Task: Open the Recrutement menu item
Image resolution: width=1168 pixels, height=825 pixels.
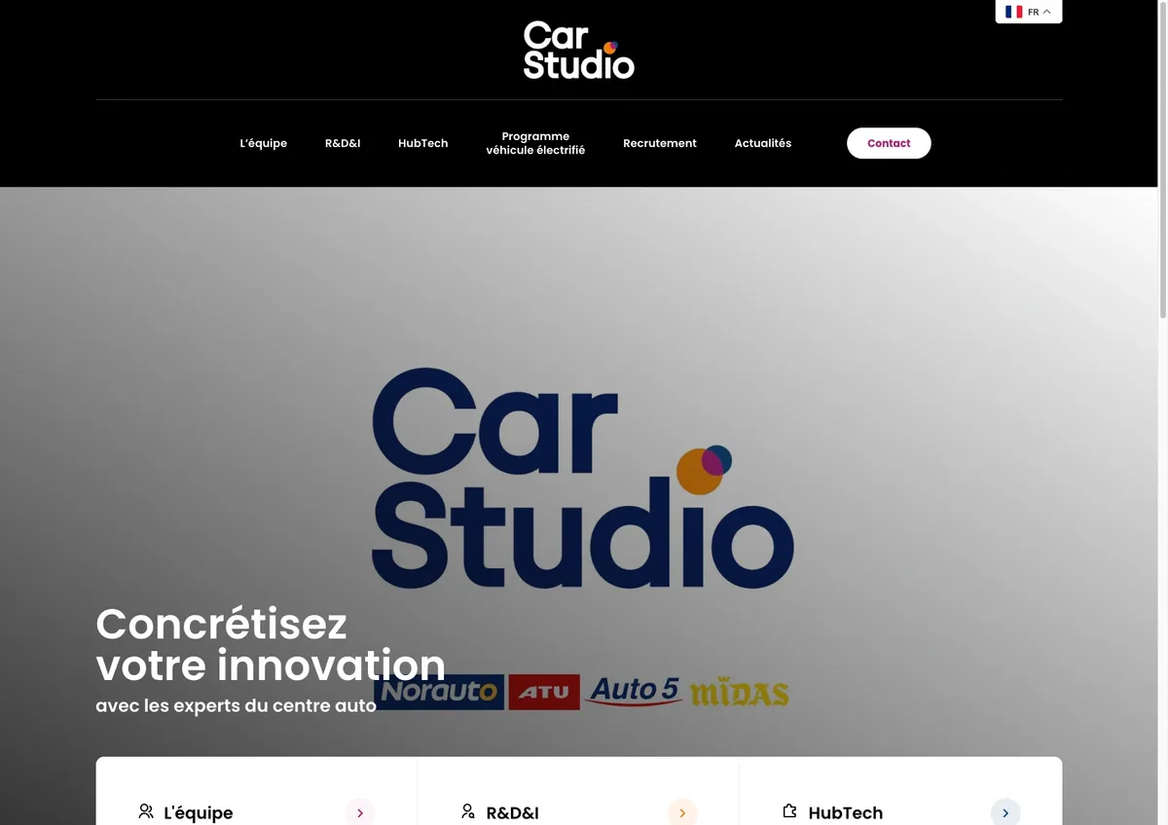Action: click(x=660, y=143)
